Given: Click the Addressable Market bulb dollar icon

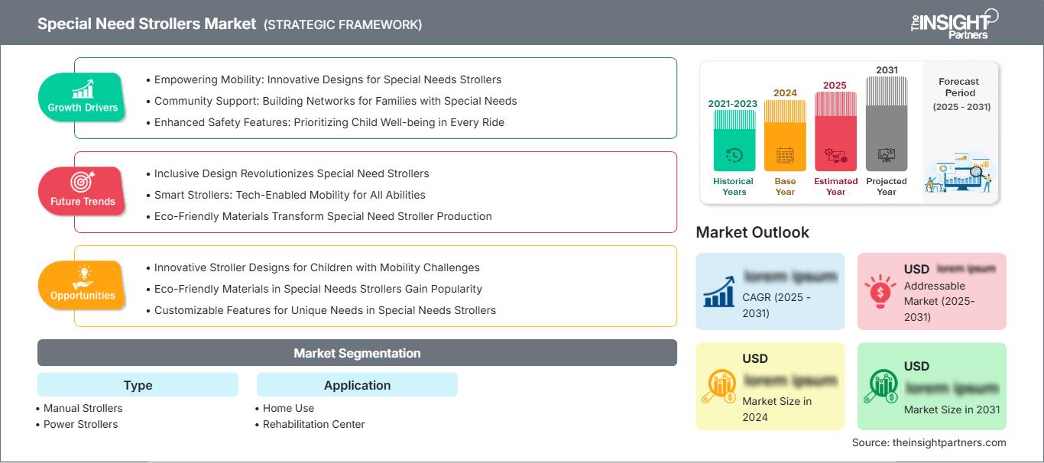Looking at the screenshot, I should pyautogui.click(x=880, y=291).
